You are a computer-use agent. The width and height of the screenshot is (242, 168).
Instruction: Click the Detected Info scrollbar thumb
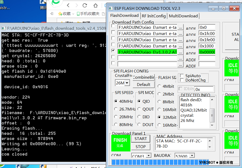213,113
